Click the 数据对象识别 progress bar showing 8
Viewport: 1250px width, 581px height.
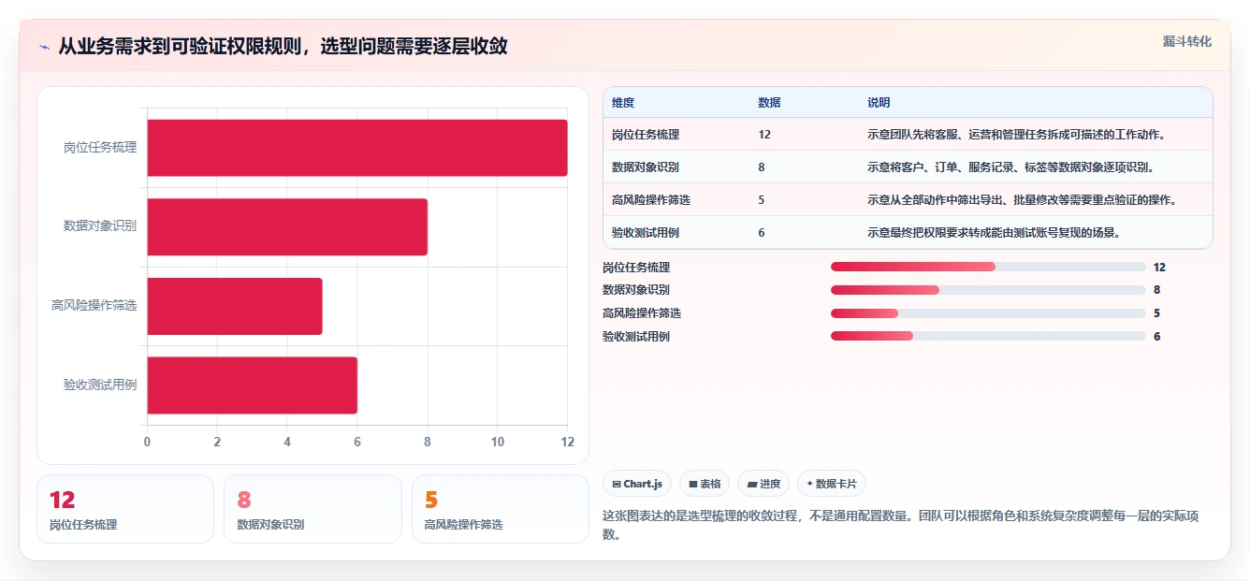pyautogui.click(x=988, y=290)
